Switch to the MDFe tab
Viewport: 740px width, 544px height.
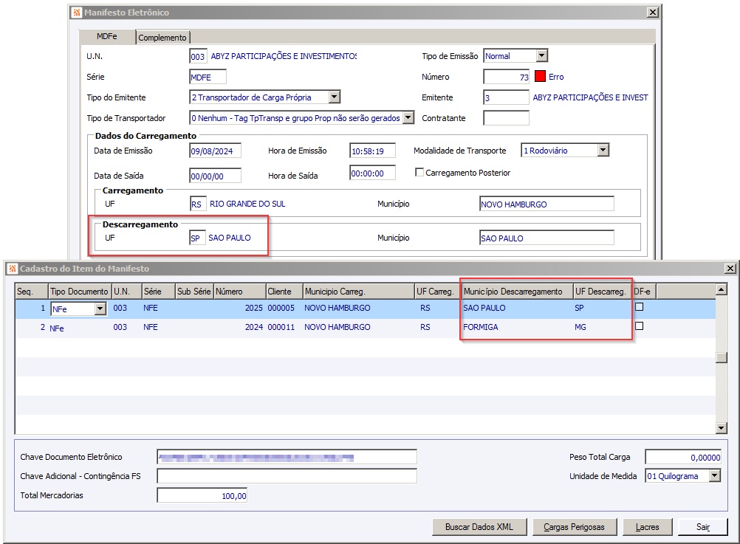[x=107, y=36]
